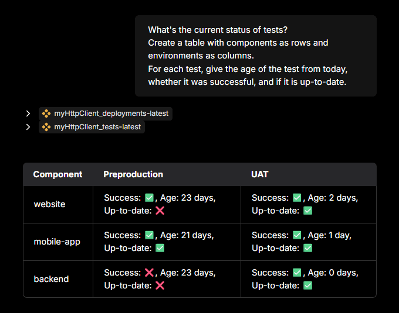Select the user prompt message bubble
This screenshot has height=313, width=399.
(x=255, y=56)
